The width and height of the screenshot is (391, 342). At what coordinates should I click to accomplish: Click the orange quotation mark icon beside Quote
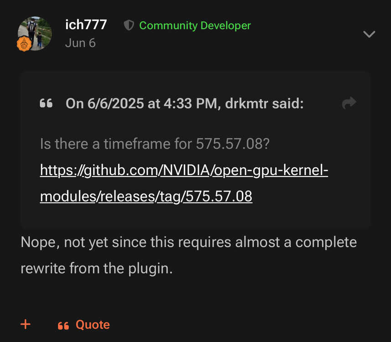63,326
